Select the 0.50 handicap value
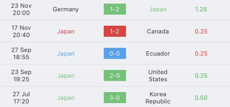 tap(201, 98)
